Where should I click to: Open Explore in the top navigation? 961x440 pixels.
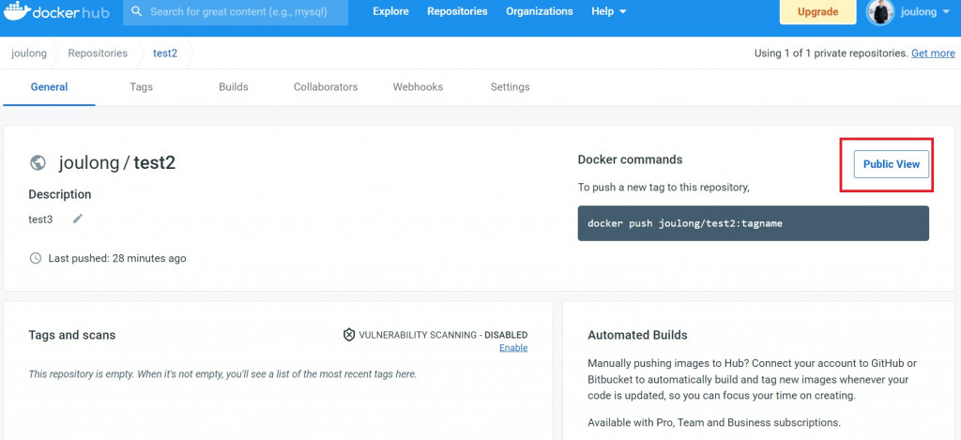[x=390, y=11]
